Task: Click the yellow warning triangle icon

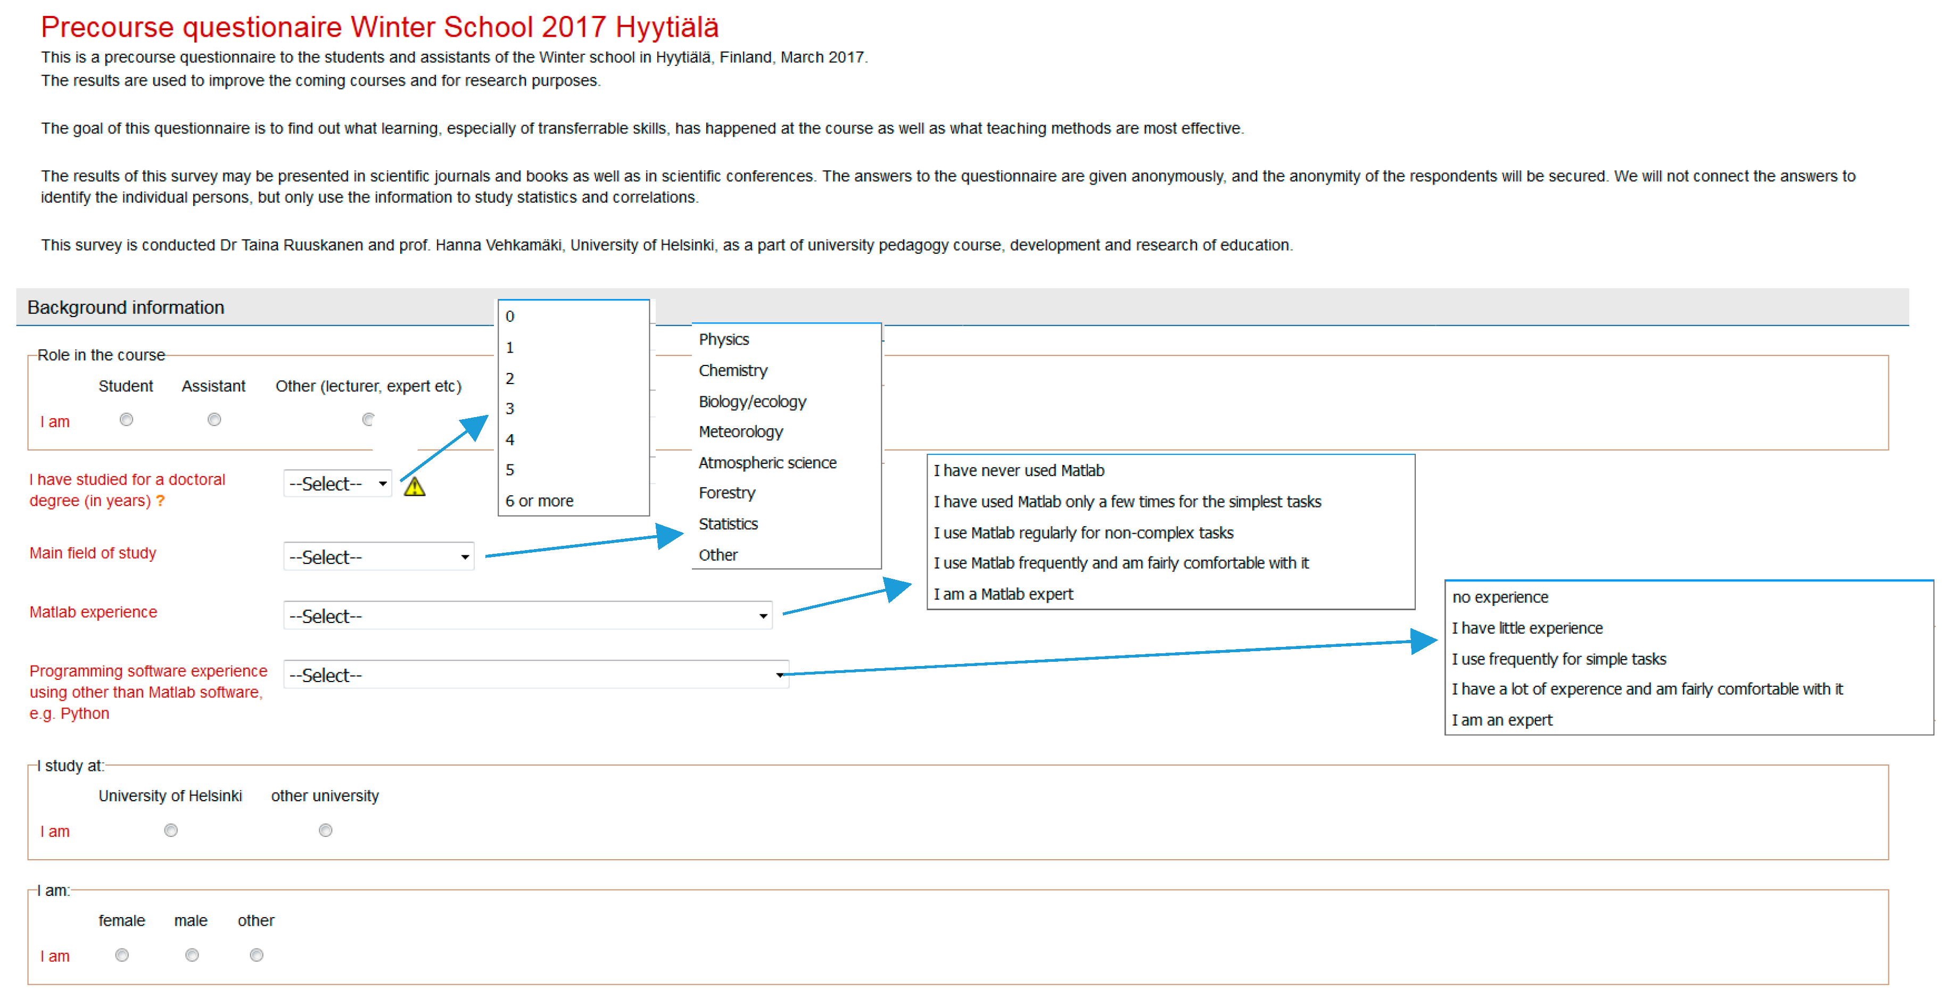Action: [x=415, y=487]
